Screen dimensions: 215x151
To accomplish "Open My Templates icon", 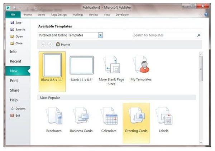I will pos(141,64).
